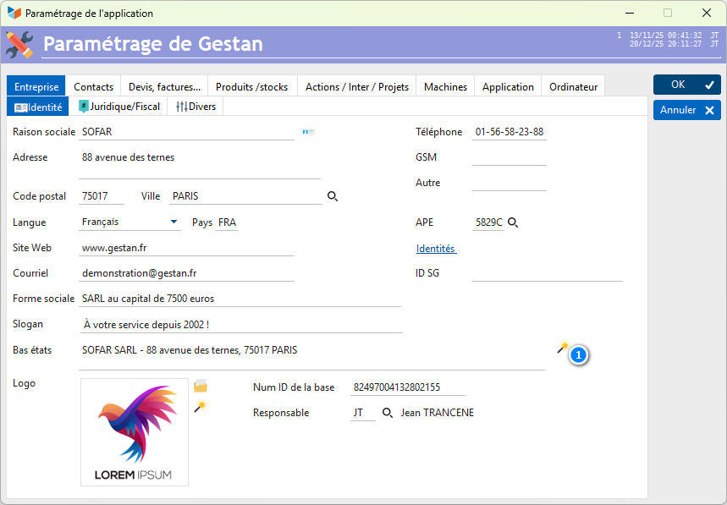Search APE code with magnifier icon
Image resolution: width=727 pixels, height=505 pixels.
pyautogui.click(x=513, y=223)
